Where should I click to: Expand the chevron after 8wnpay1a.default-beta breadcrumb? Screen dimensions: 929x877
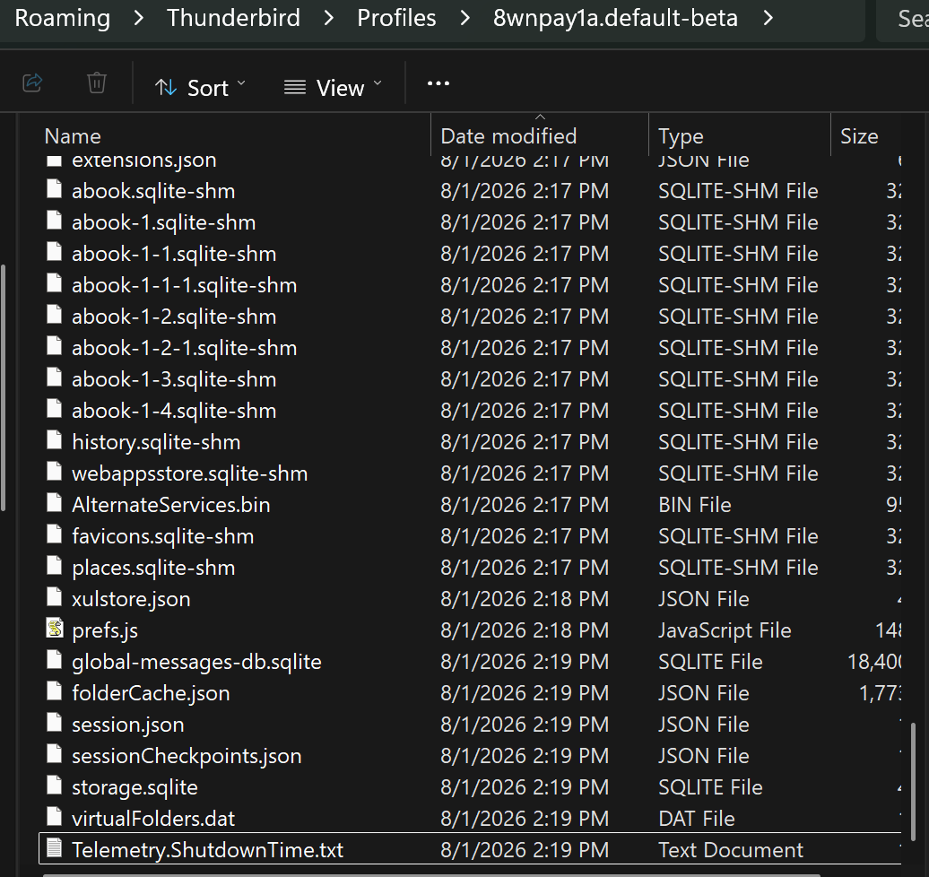(768, 18)
